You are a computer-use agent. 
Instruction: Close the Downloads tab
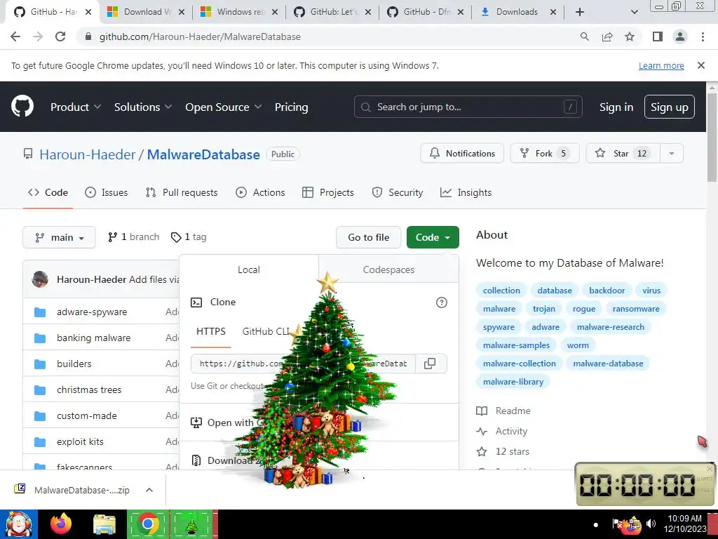pyautogui.click(x=553, y=12)
